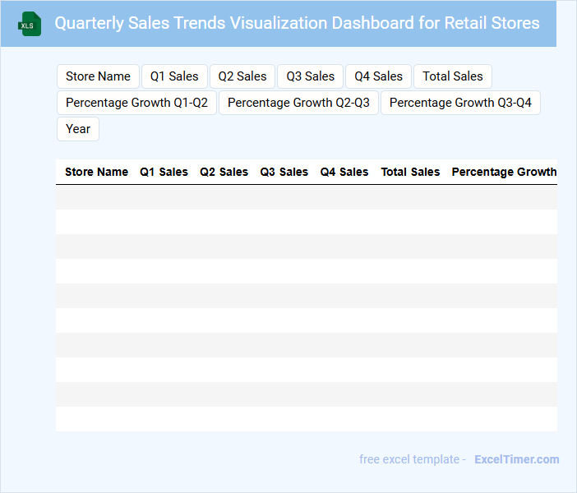Screen dimensions: 577x493
Task: Click Percentage Growth Q2-Q3 tag
Action: pos(298,103)
